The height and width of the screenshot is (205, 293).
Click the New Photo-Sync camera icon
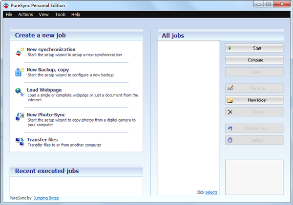[x=20, y=117]
